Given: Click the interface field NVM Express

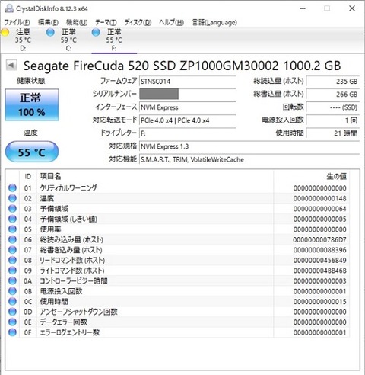Looking at the screenshot, I should [188, 107].
